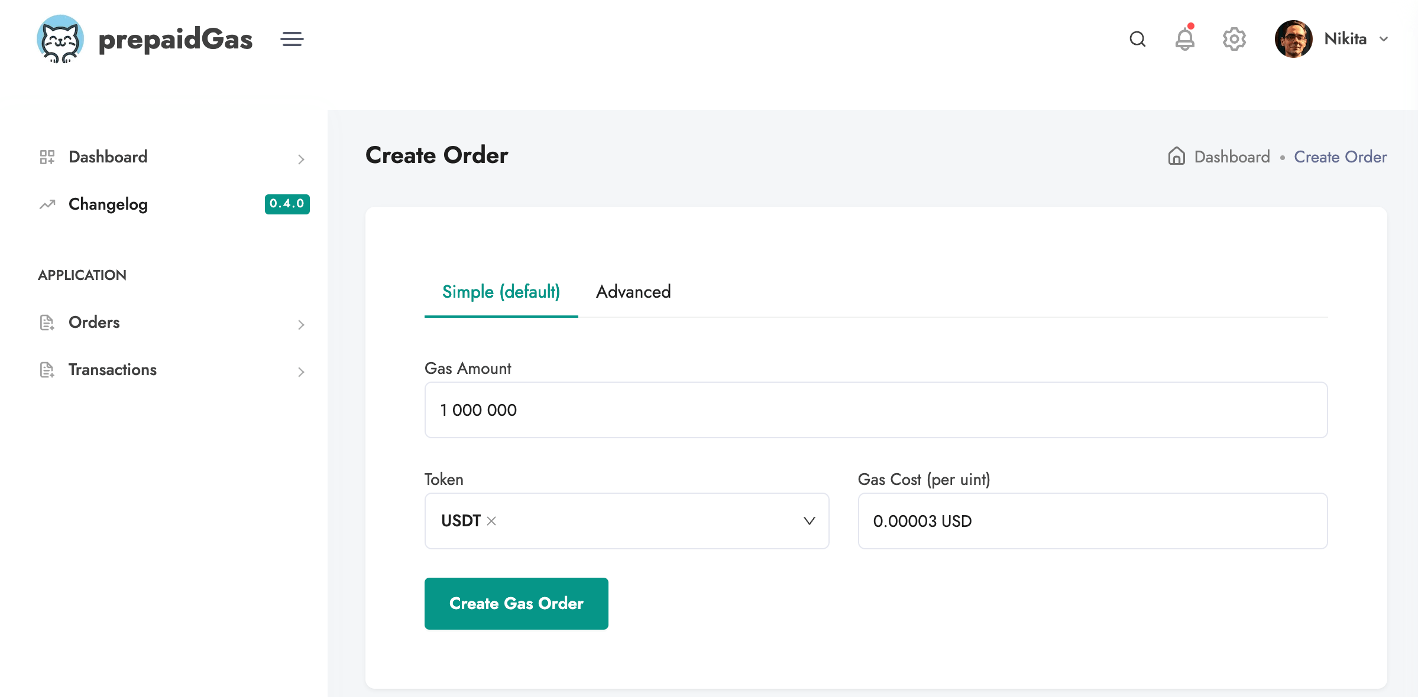Click the Dashboard grid icon in sidebar

tap(47, 157)
